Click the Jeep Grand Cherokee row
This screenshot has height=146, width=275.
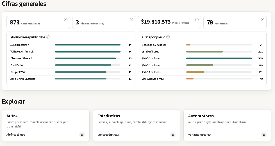[71, 79]
